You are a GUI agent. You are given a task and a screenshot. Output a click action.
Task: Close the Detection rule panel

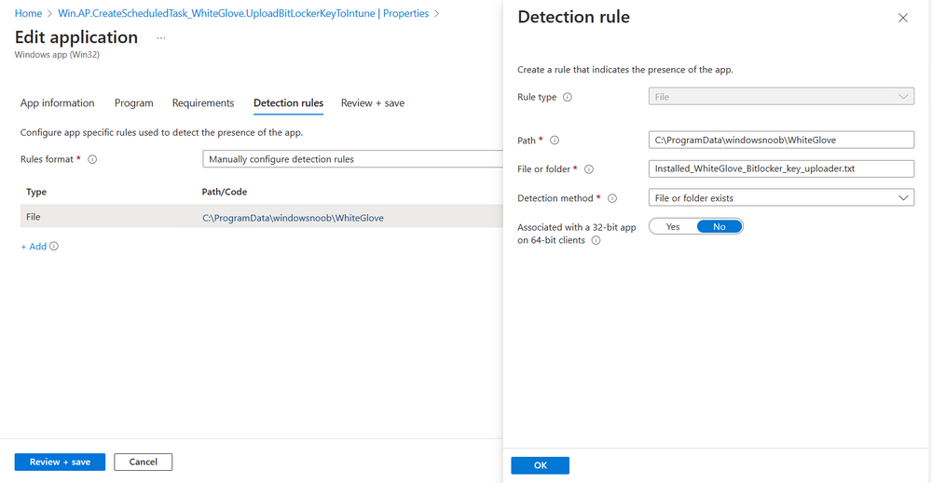click(902, 18)
